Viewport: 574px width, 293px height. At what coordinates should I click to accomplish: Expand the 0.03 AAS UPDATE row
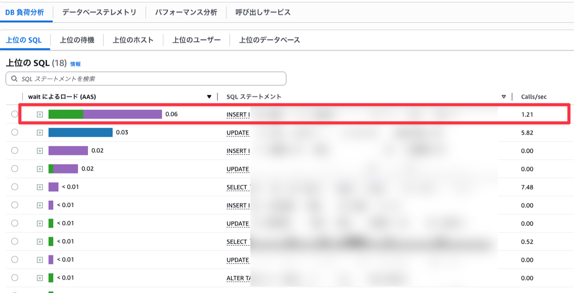tap(40, 132)
